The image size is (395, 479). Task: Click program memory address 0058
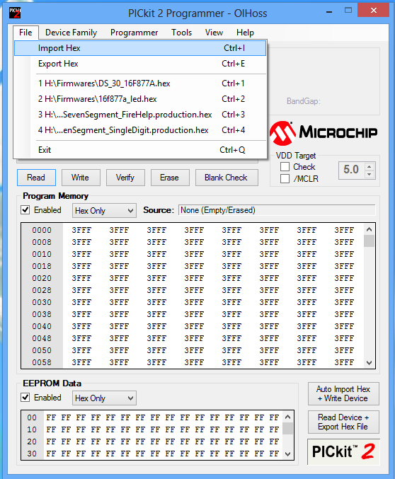(42, 362)
